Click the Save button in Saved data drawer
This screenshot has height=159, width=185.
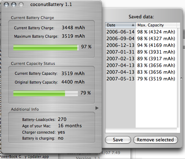(118, 140)
